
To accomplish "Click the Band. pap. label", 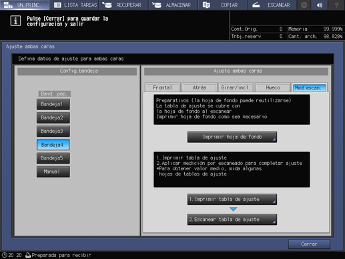I will [x=54, y=93].
